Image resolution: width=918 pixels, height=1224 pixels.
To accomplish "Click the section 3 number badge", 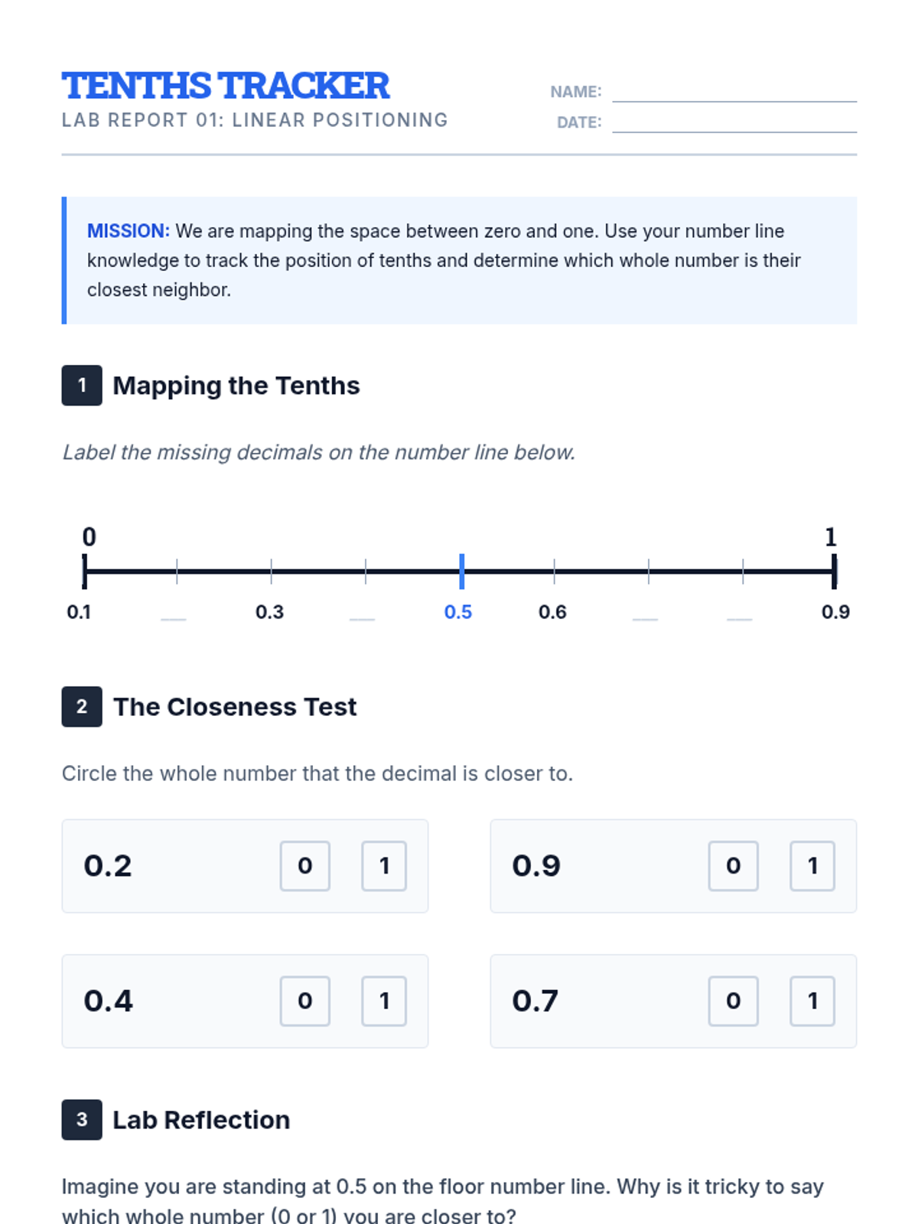I will (82, 1120).
